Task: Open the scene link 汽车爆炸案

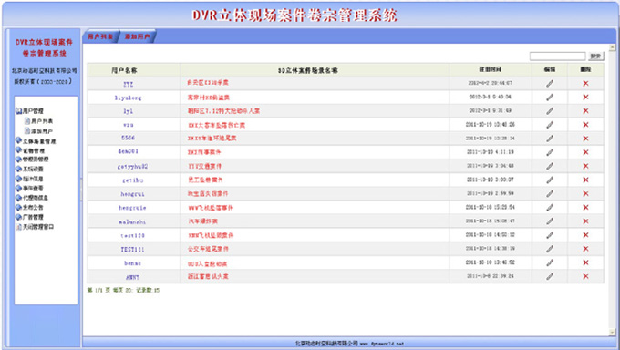Action: click(202, 221)
